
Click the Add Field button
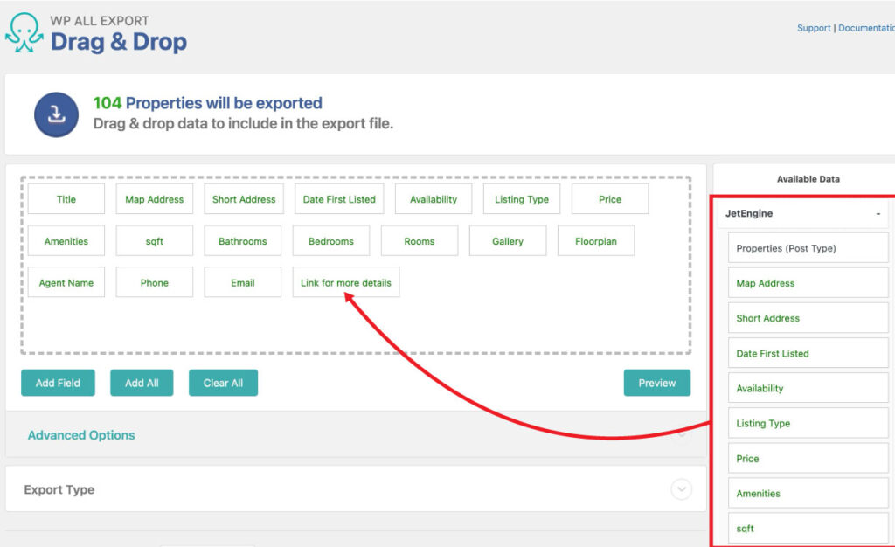(58, 383)
